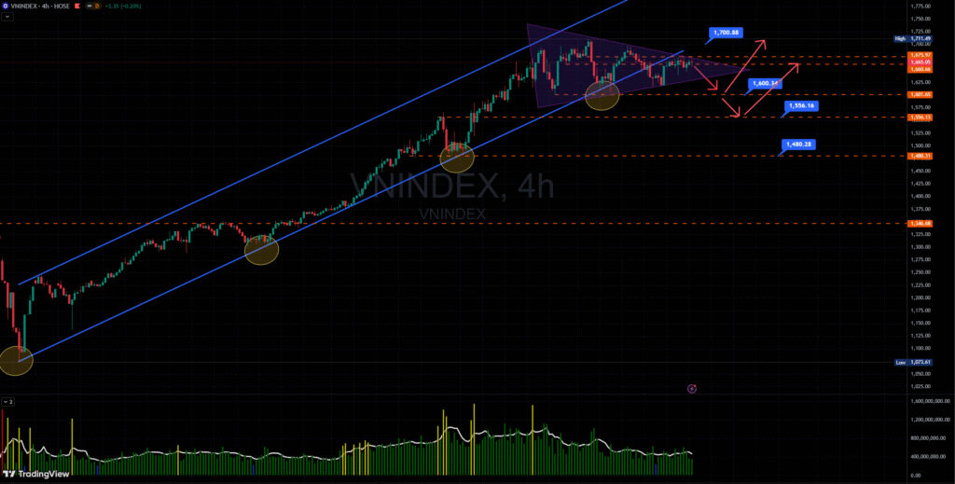Click the 1,600.34 price callout label
This screenshot has height=484, width=955.
pos(764,83)
